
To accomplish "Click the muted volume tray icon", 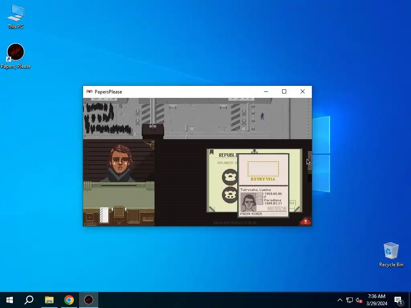I will [359, 300].
